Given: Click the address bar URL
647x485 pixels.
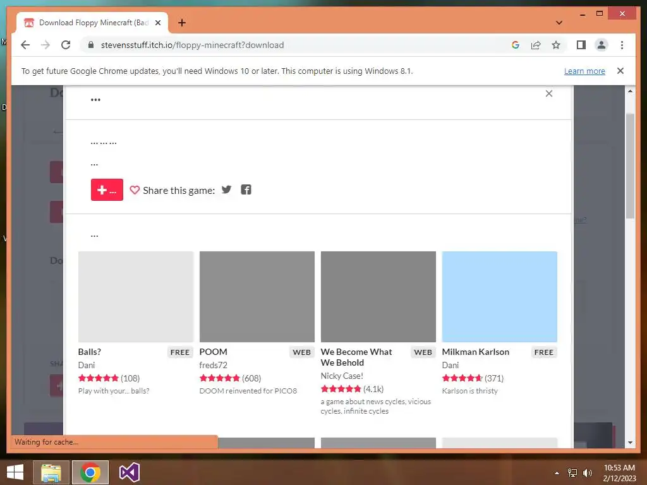Looking at the screenshot, I should click(x=192, y=45).
